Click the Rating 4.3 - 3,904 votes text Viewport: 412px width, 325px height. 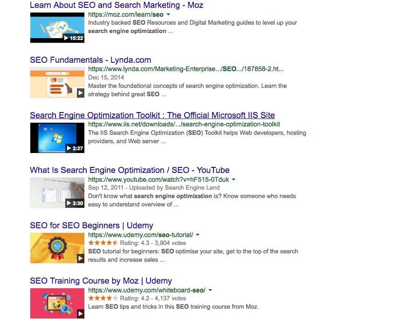click(x=153, y=243)
